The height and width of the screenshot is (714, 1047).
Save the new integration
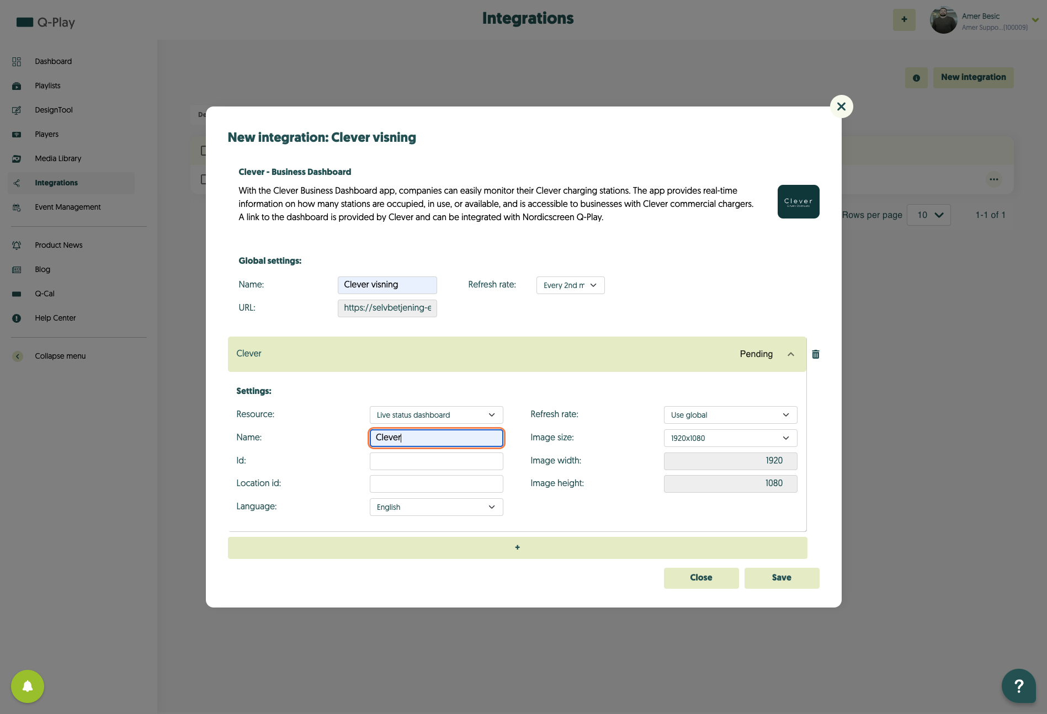(782, 578)
